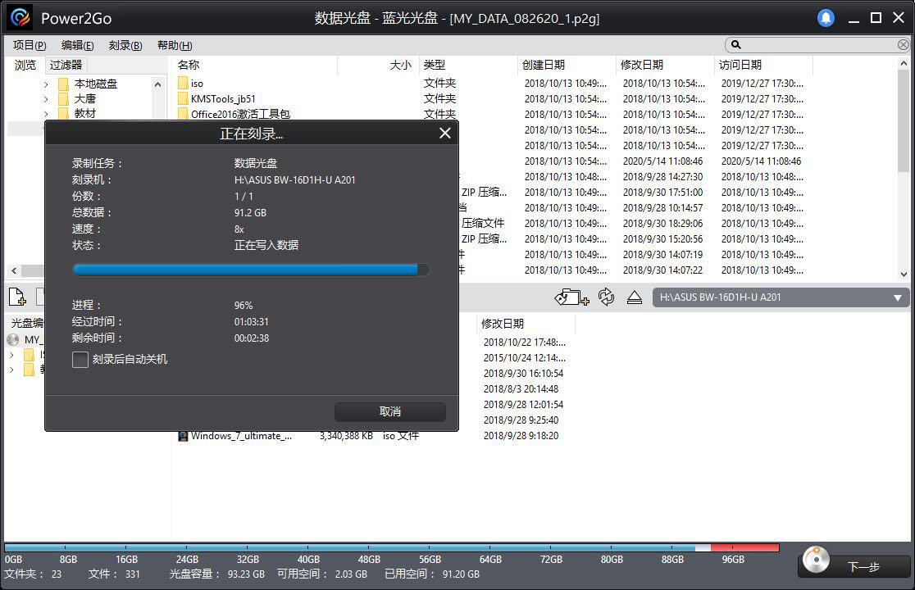Click the add files icon
Screen dimensions: 915x590
(x=17, y=297)
